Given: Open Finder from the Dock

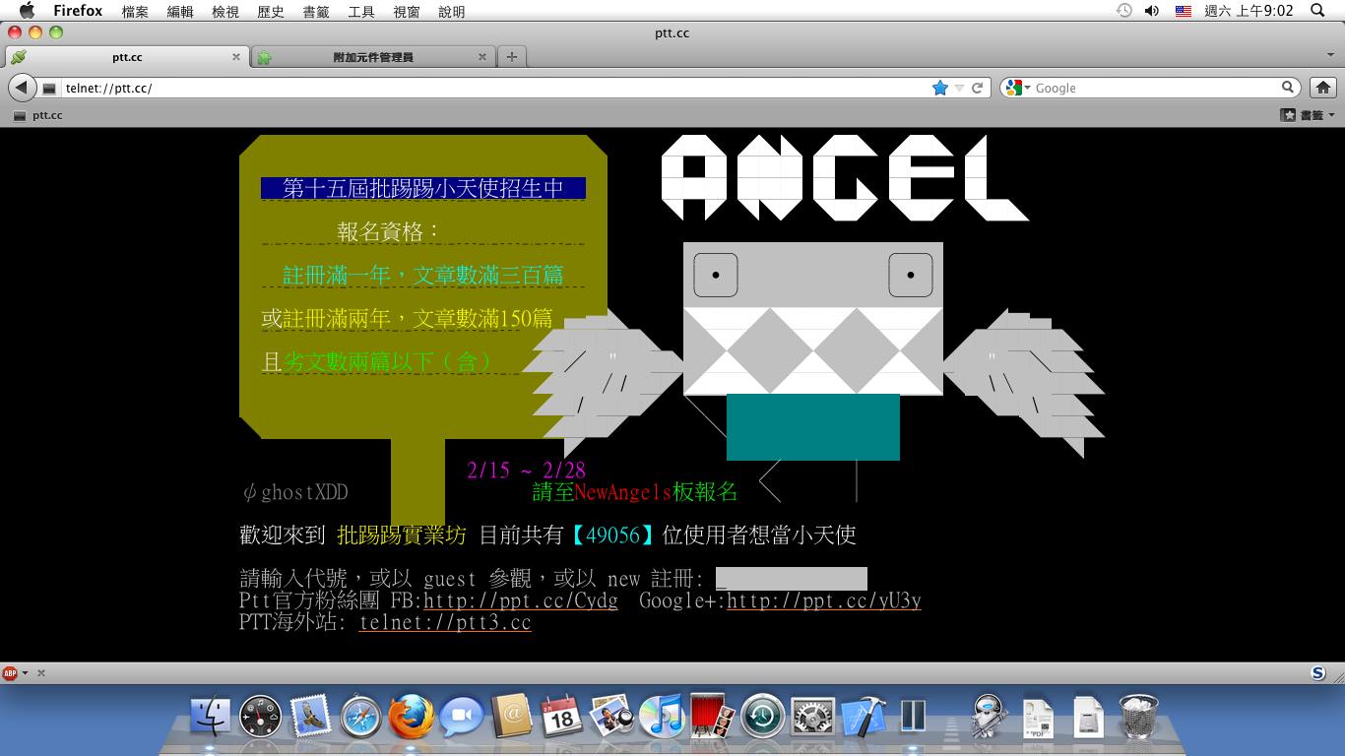Looking at the screenshot, I should tap(210, 716).
